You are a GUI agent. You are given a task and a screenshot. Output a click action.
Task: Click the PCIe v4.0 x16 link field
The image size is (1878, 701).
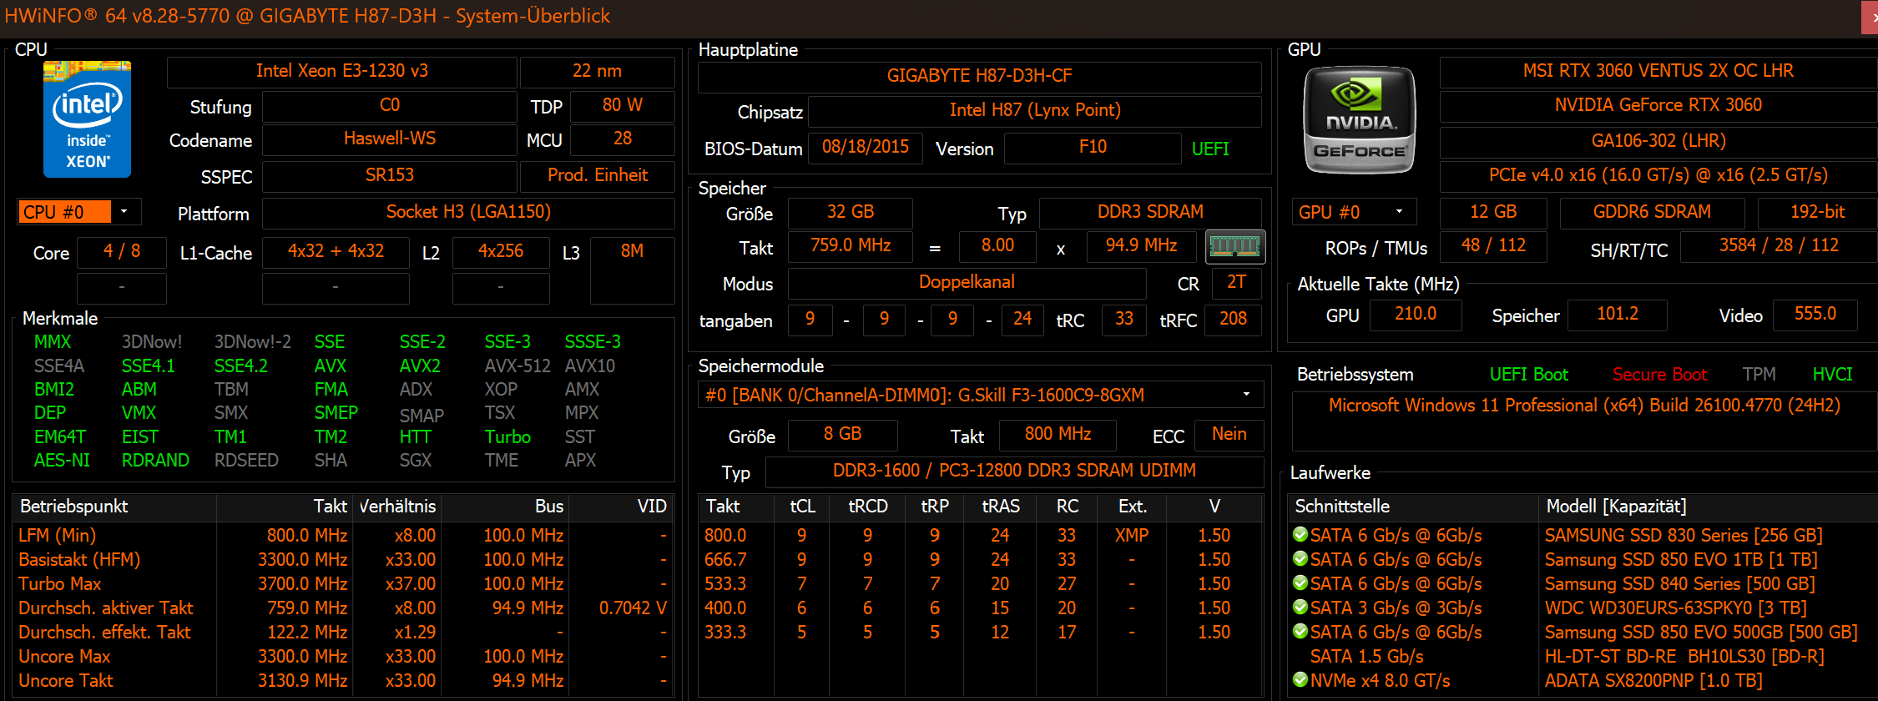pyautogui.click(x=1658, y=175)
